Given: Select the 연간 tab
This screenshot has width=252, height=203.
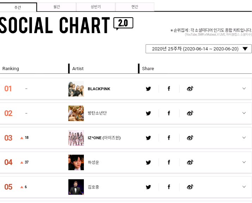Looking at the screenshot, I should pyautogui.click(x=135, y=7).
